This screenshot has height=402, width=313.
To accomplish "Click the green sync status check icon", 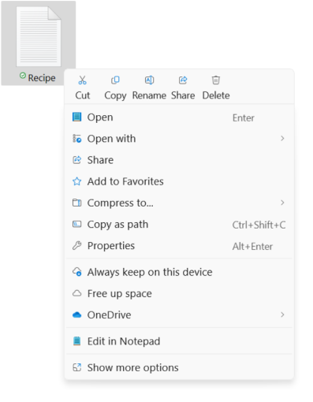I will tap(23, 76).
